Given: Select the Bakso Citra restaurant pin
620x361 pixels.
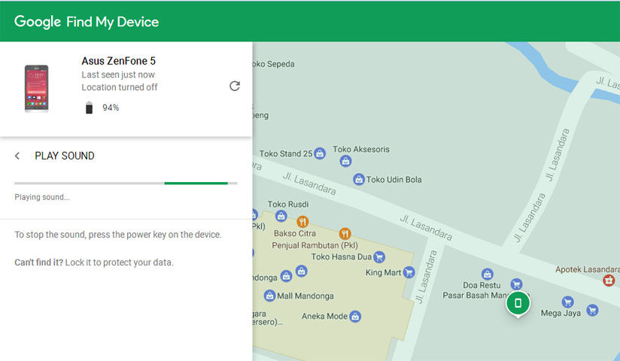Looking at the screenshot, I should coord(302,222).
